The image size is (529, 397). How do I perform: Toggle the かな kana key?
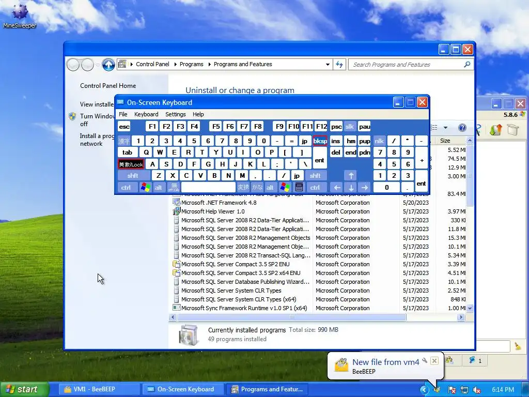click(x=257, y=187)
